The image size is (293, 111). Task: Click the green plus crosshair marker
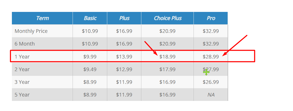click(206, 72)
